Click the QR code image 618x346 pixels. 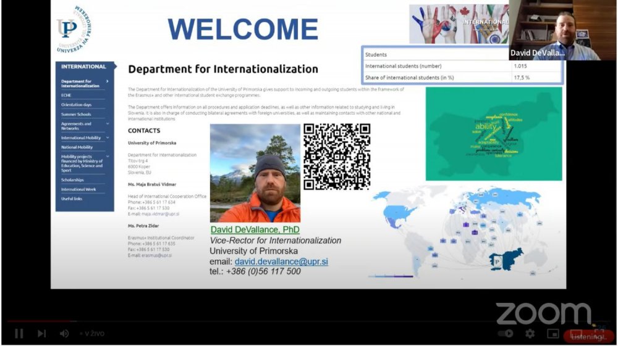pyautogui.click(x=336, y=157)
